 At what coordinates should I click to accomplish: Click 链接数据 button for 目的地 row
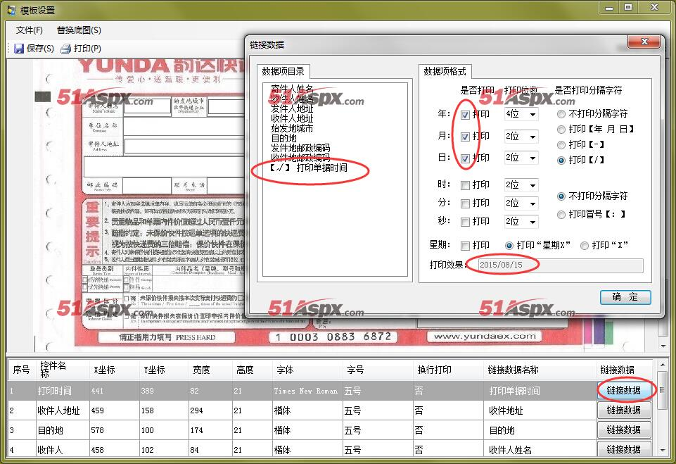(623, 430)
